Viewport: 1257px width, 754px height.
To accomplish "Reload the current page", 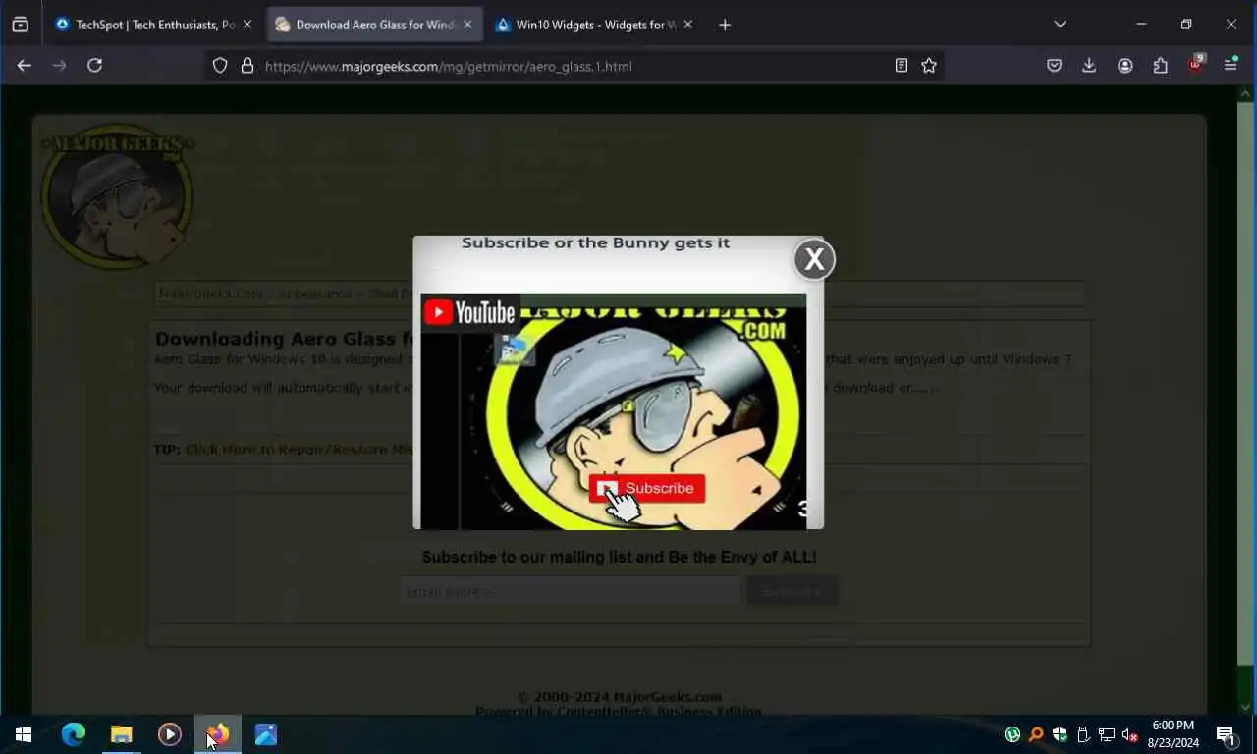I will [95, 66].
